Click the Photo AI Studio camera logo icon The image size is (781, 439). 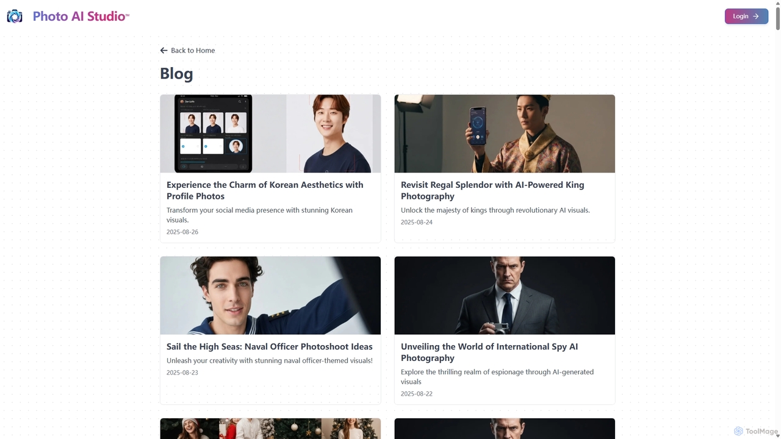coord(15,16)
